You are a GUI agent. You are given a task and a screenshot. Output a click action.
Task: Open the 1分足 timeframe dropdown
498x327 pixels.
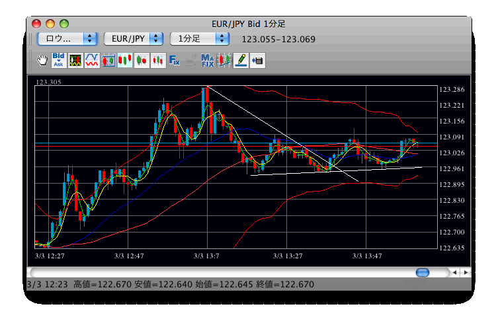[200, 39]
